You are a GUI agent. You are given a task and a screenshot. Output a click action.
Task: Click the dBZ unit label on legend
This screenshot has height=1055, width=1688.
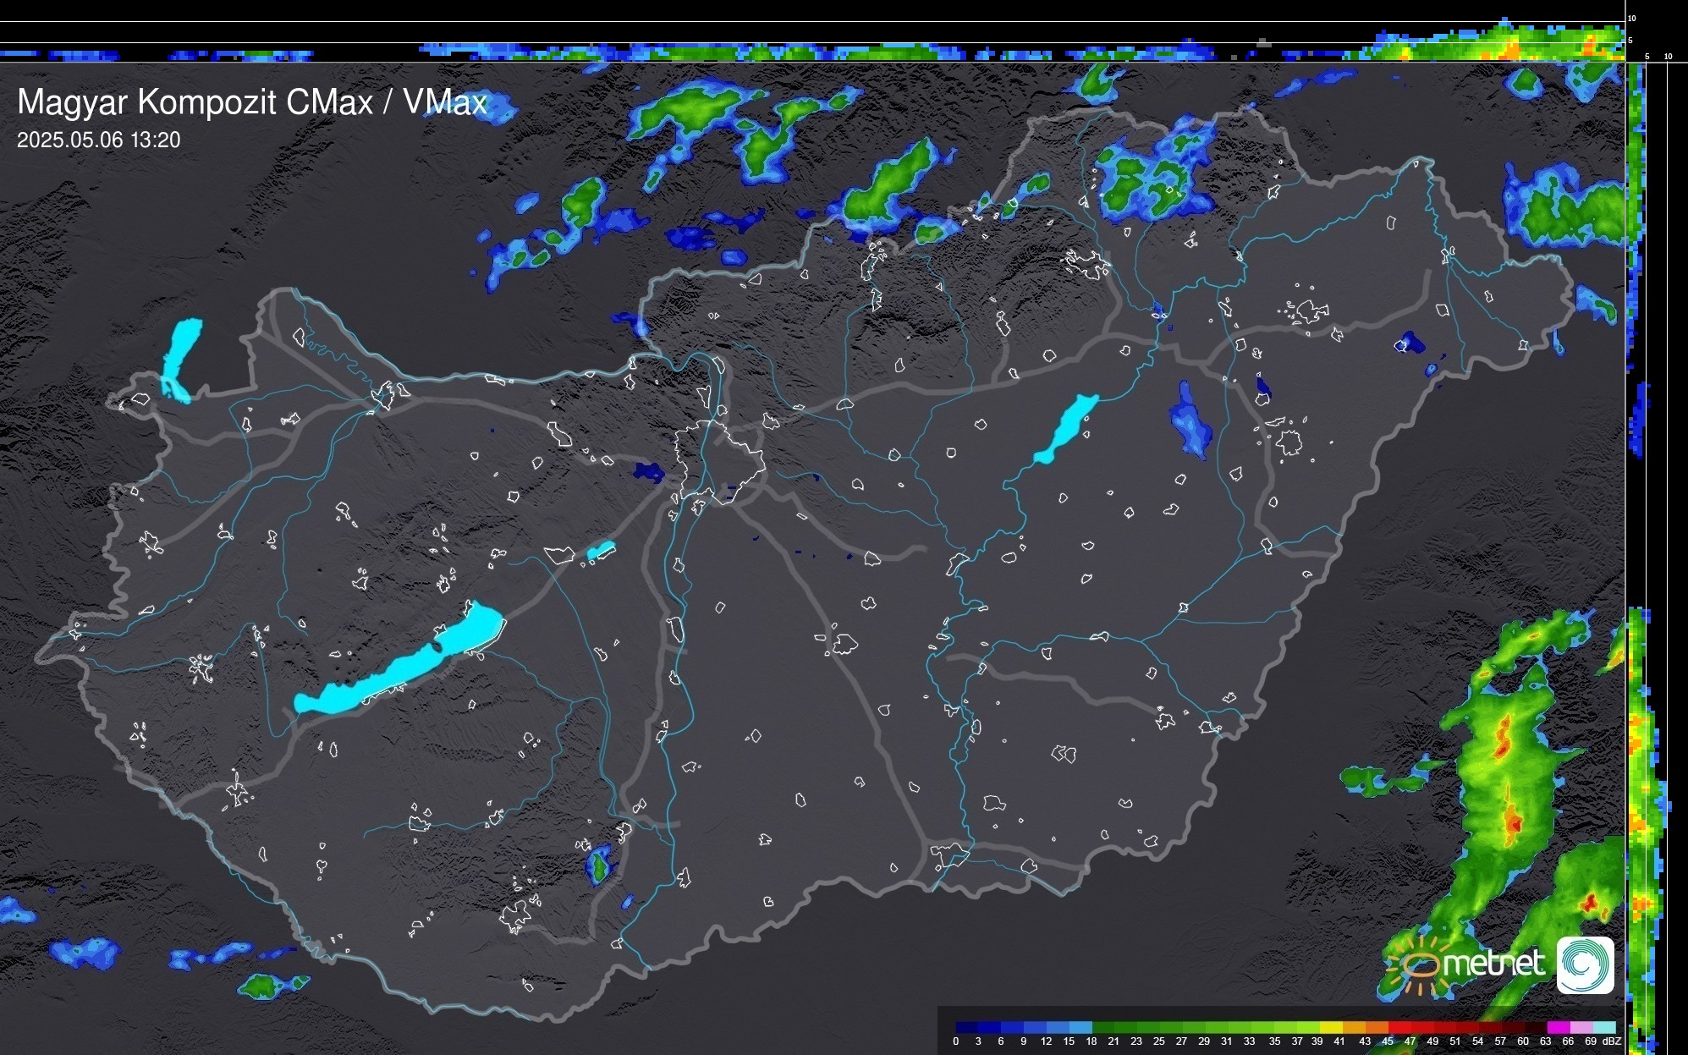1611,1041
